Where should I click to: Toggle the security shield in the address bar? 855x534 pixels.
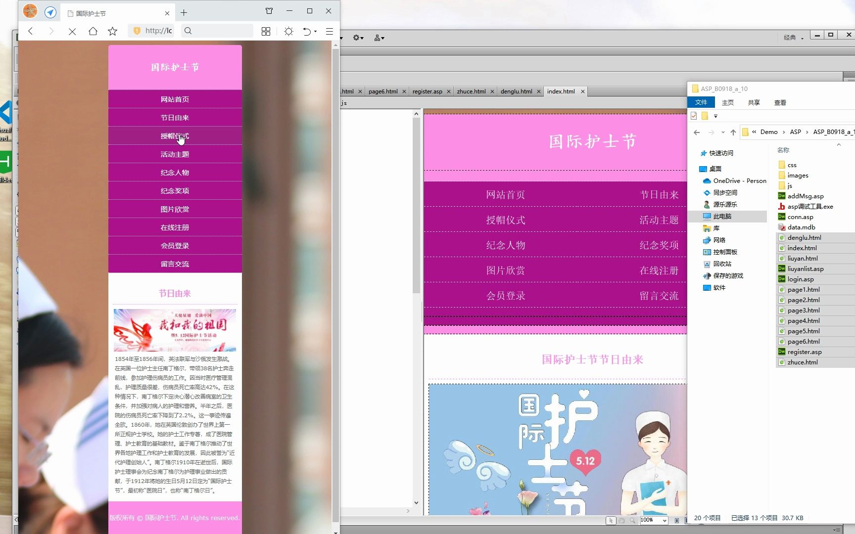(x=137, y=31)
